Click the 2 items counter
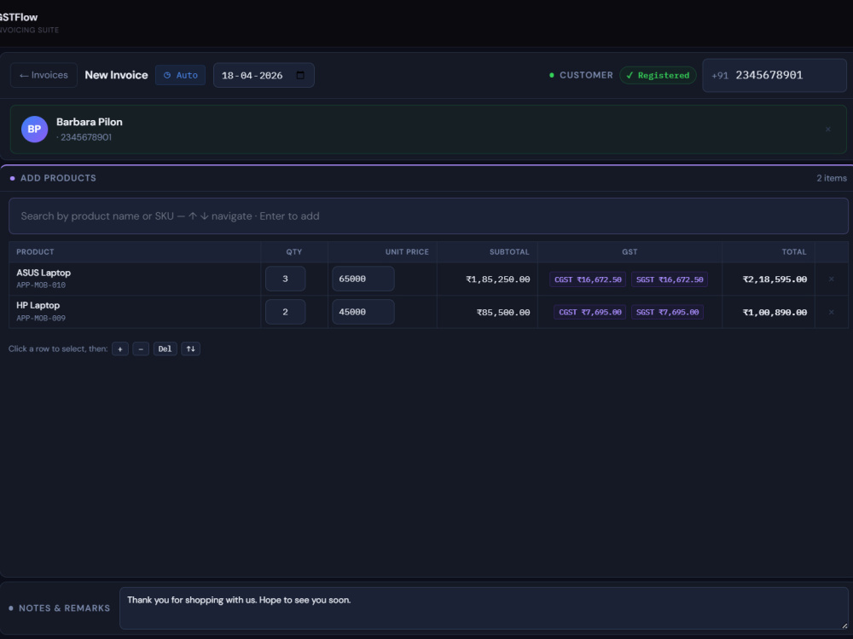This screenshot has width=853, height=639. tap(831, 178)
